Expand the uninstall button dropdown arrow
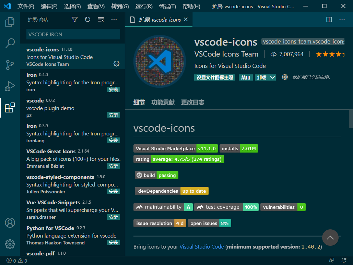The width and height of the screenshot is (353, 265). [x=272, y=77]
